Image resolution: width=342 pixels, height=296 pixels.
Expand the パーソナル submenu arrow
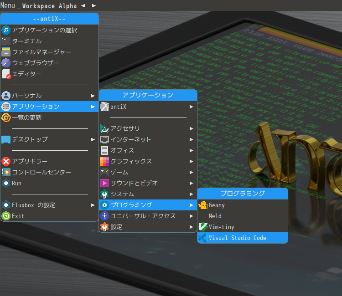[93, 96]
